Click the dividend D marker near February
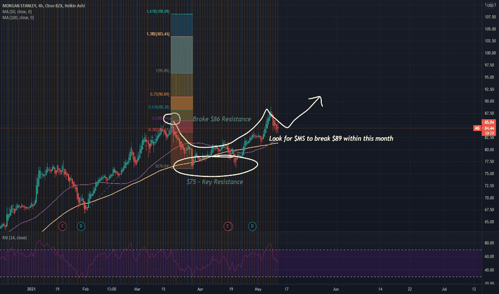 [x=81, y=226]
